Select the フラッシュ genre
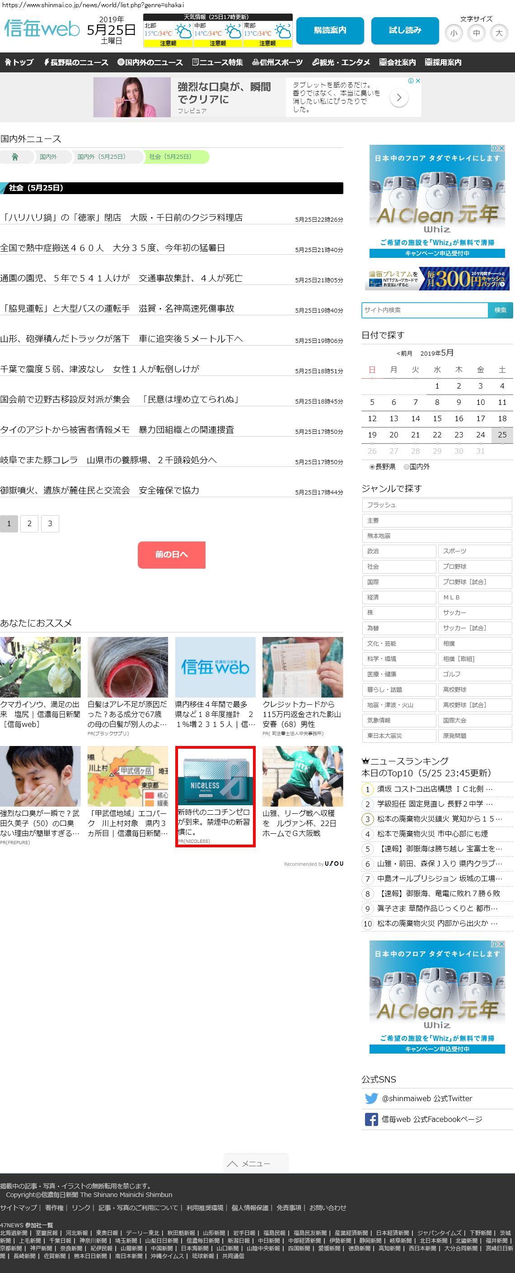This screenshot has height=1273, width=515. coord(436,505)
